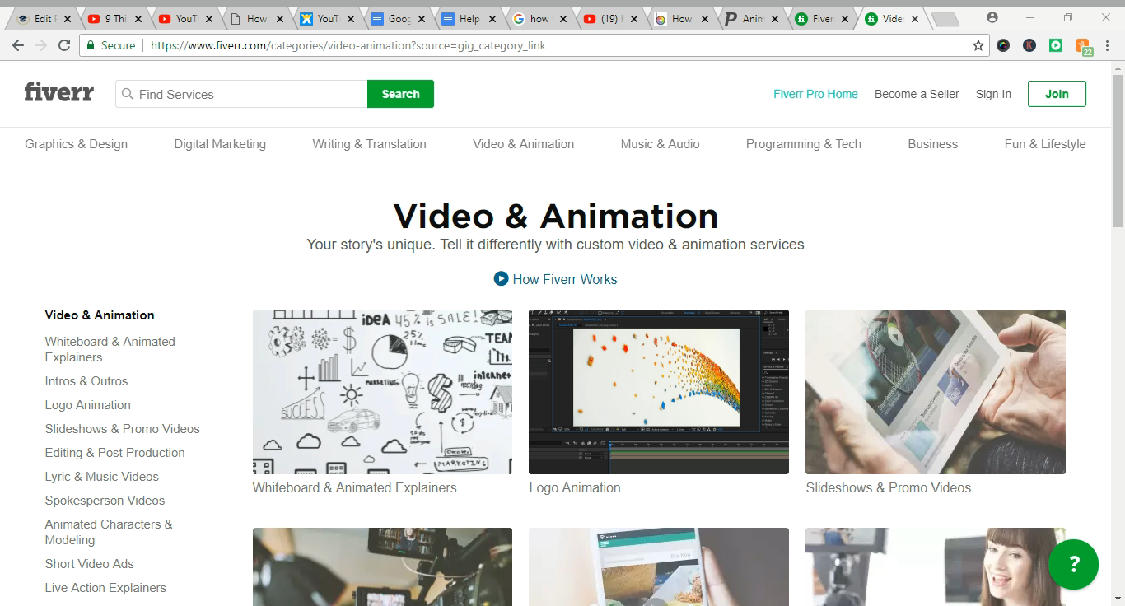Open a new browser tab
This screenshot has height=606, width=1125.
click(x=945, y=19)
